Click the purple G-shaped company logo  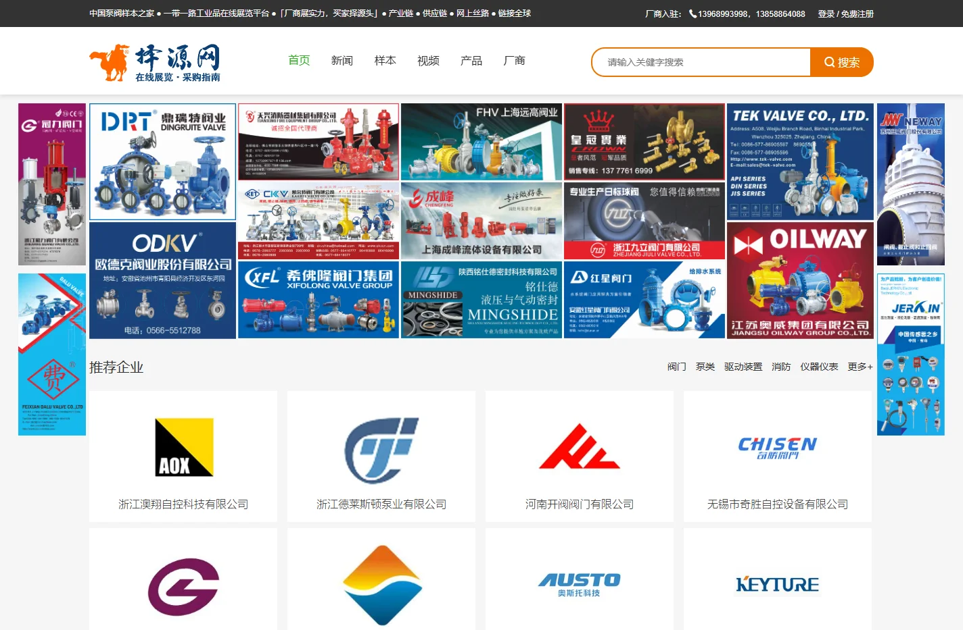184,586
